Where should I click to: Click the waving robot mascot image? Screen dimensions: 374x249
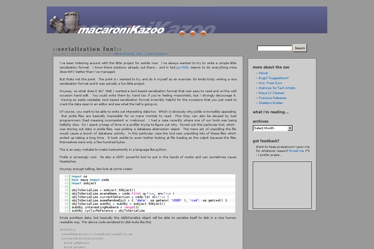click(65, 22)
